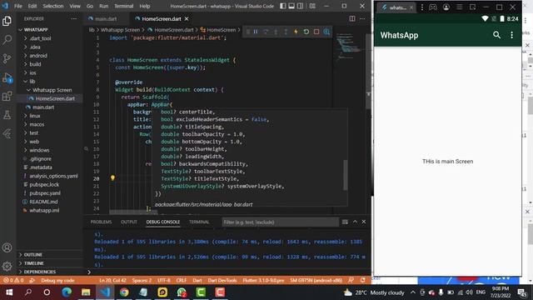Image resolution: width=533 pixels, height=300 pixels.
Task: Open README.md in the explorer
Action: [x=49, y=202]
